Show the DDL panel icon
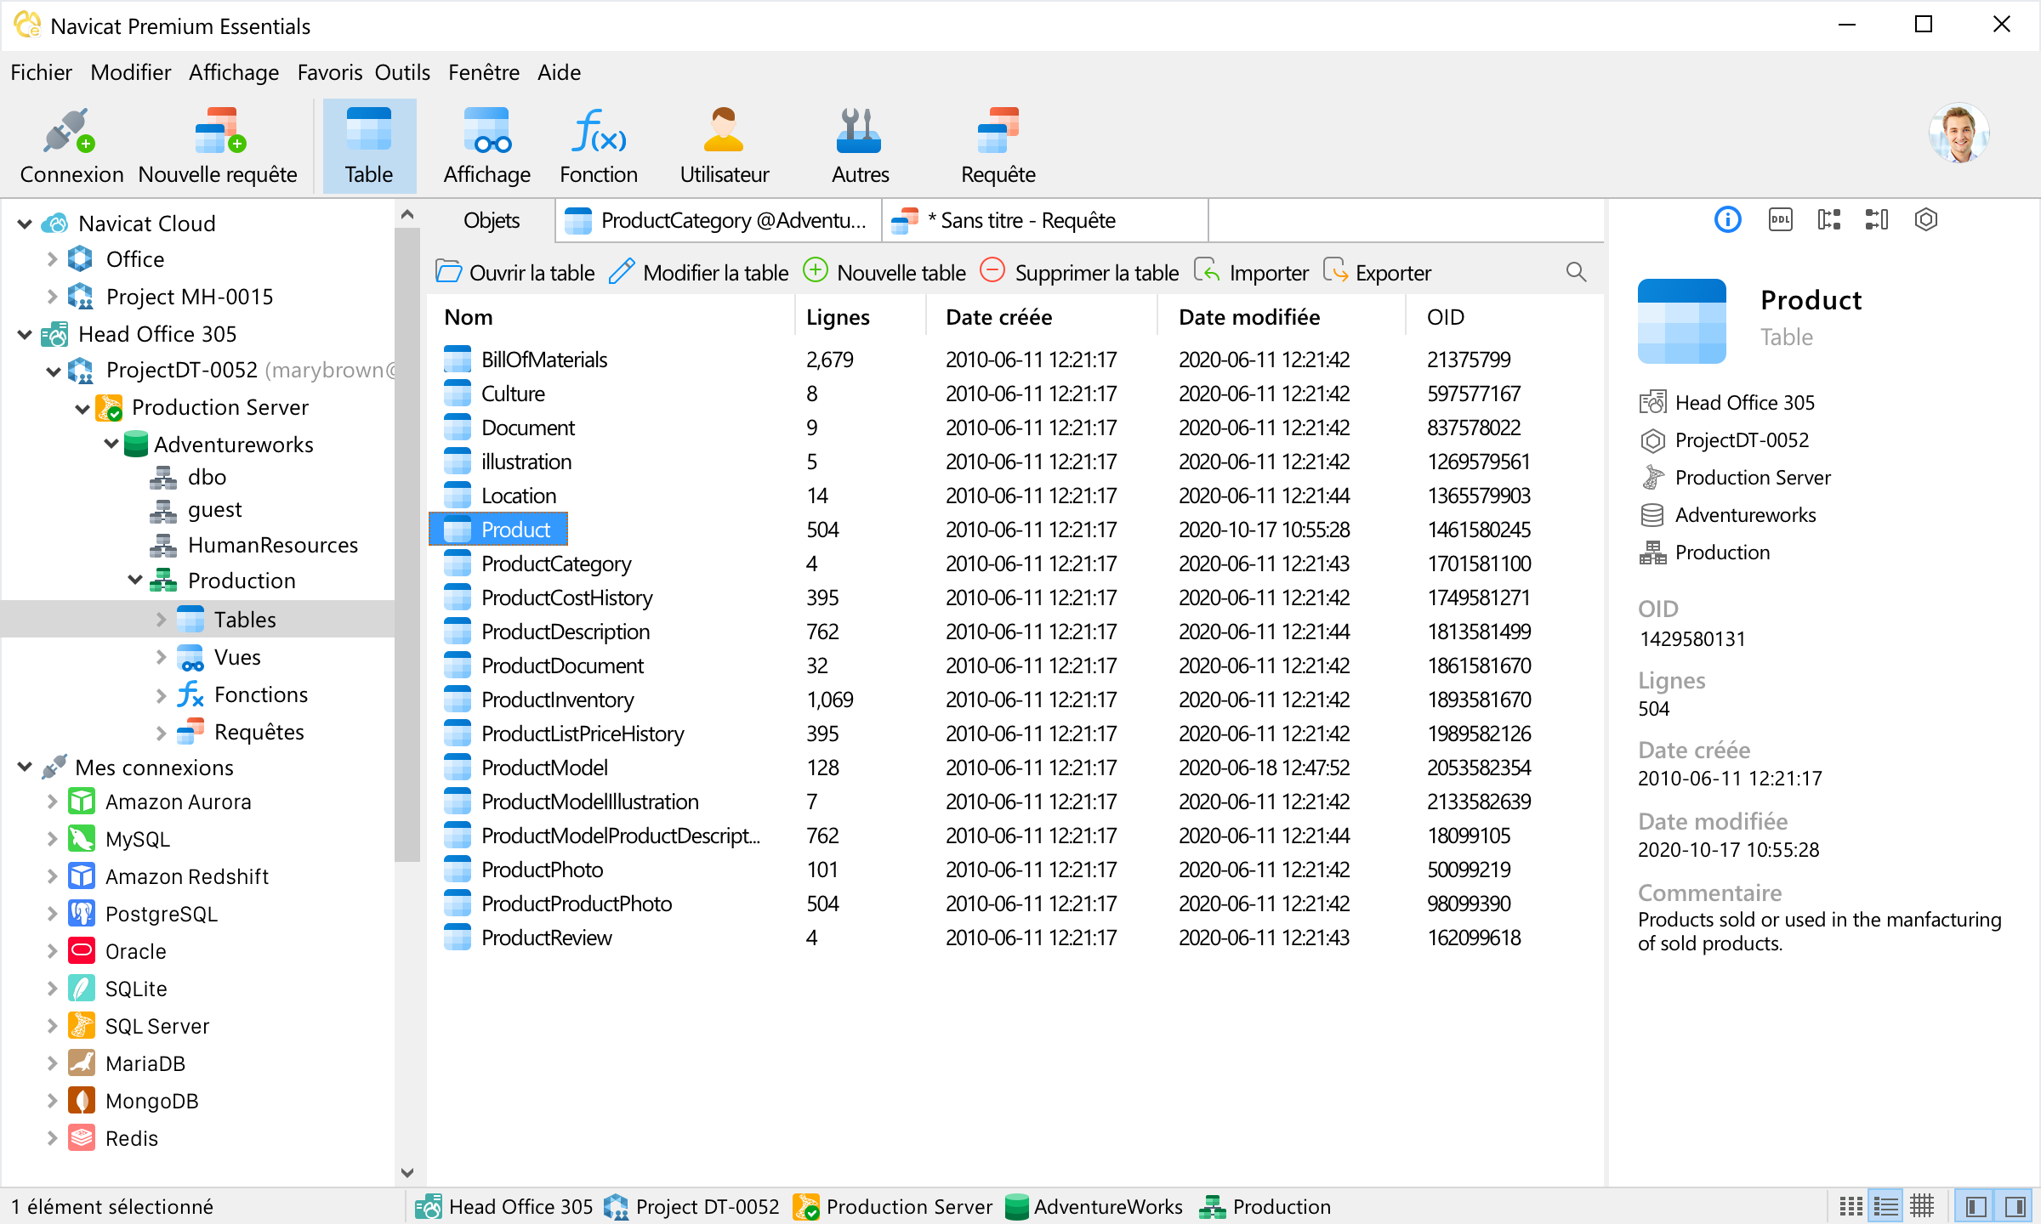This screenshot has height=1224, width=2041. coord(1780,220)
